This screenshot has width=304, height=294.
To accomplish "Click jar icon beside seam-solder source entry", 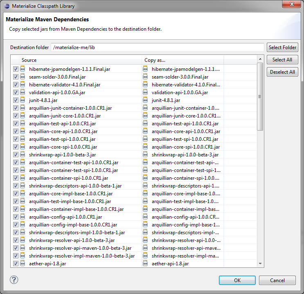I will pos(23,77).
